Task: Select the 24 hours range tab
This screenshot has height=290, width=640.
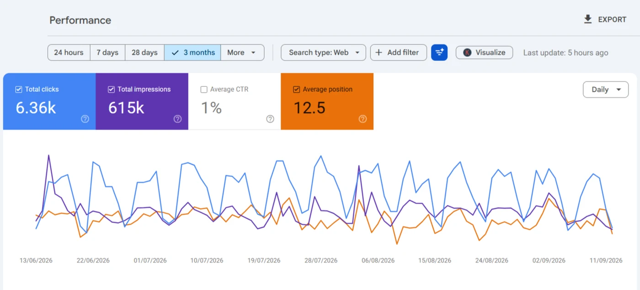Action: point(69,53)
